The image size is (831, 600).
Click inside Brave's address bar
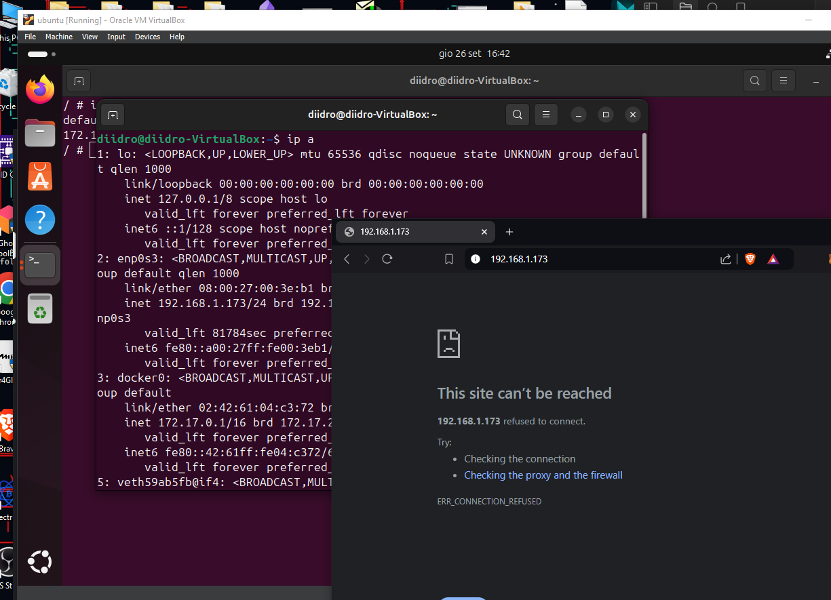tap(577, 258)
